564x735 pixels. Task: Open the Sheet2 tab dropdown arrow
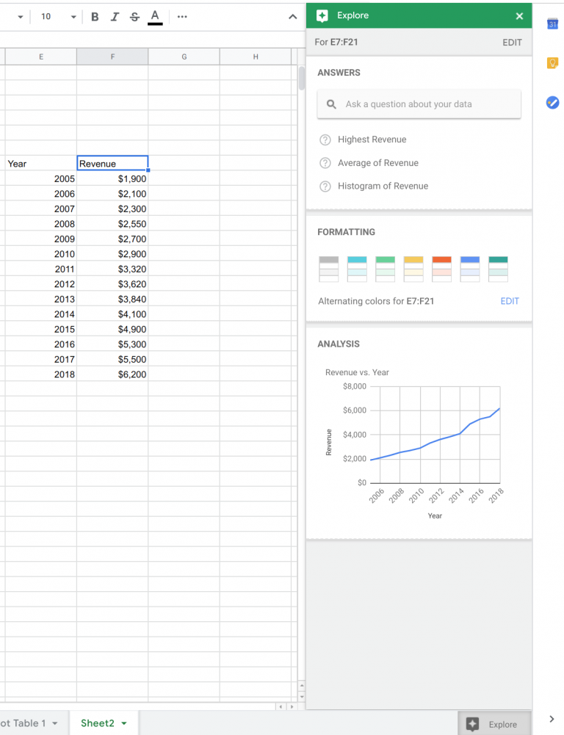(x=124, y=723)
